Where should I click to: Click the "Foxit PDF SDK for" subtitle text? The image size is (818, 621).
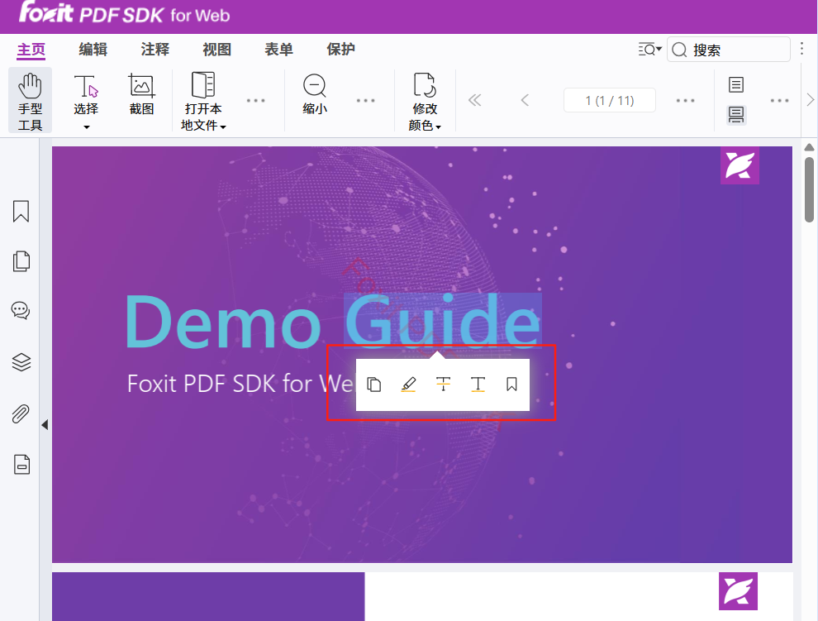pyautogui.click(x=220, y=384)
